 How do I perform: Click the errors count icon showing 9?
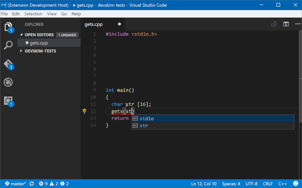click(x=41, y=184)
